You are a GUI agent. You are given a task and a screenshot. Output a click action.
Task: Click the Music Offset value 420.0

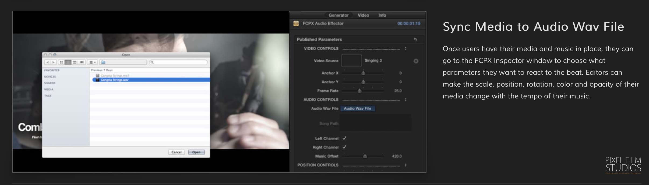coord(397,156)
